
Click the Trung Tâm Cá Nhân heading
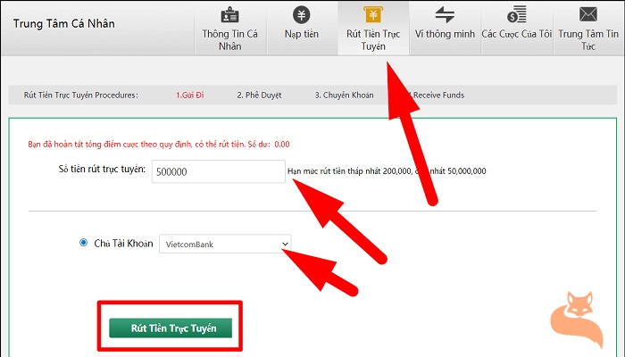64,23
